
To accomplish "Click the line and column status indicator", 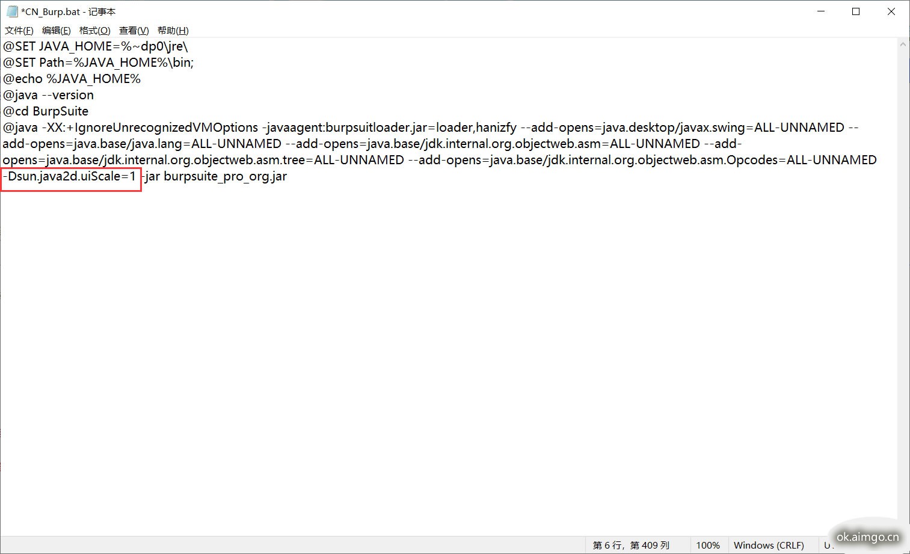I will [631, 545].
